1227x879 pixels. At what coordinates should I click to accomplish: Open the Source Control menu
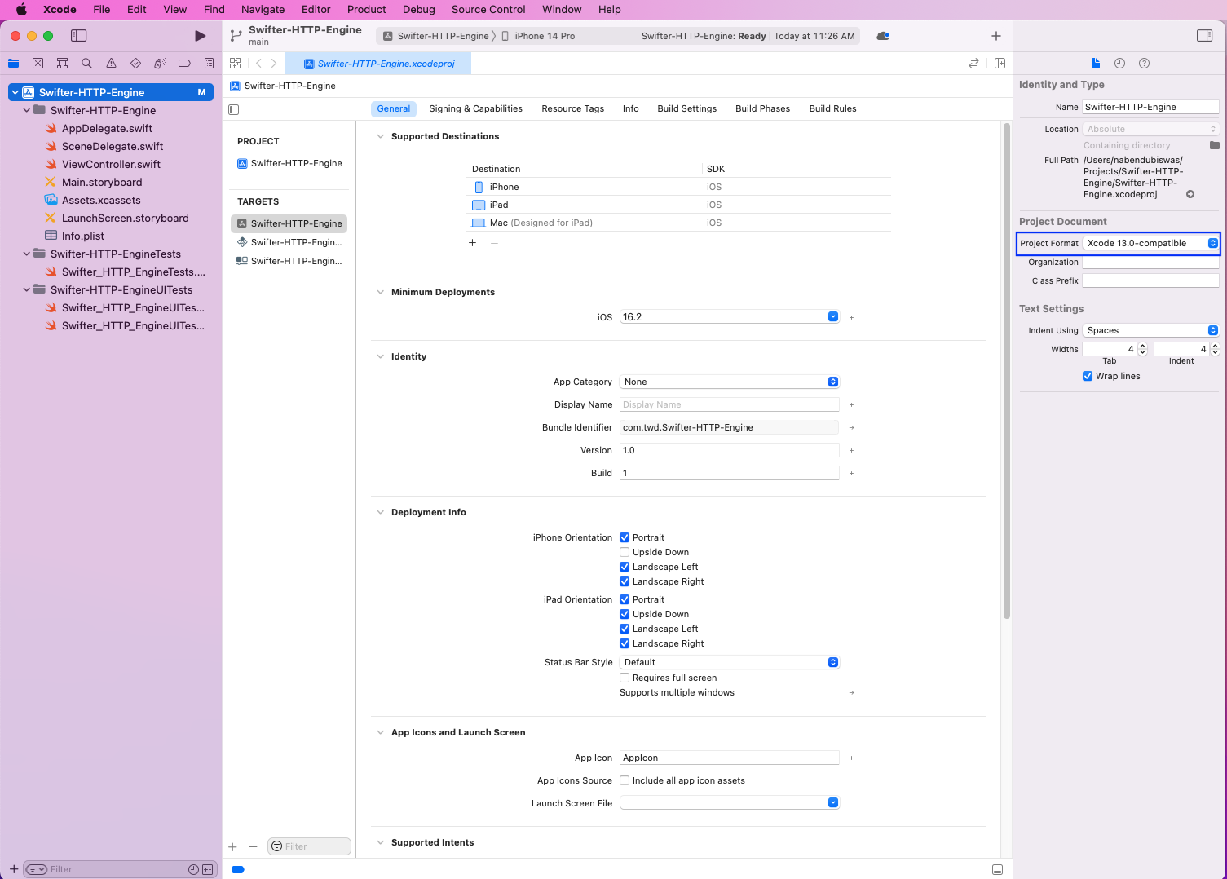488,9
